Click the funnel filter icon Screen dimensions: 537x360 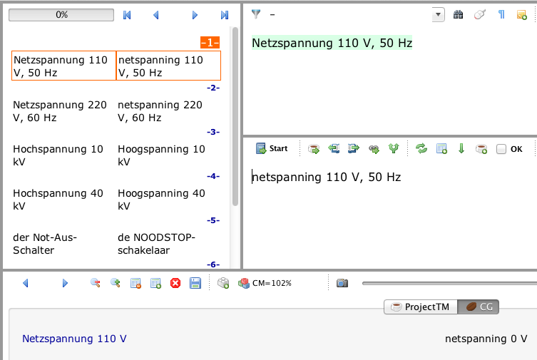(256, 14)
